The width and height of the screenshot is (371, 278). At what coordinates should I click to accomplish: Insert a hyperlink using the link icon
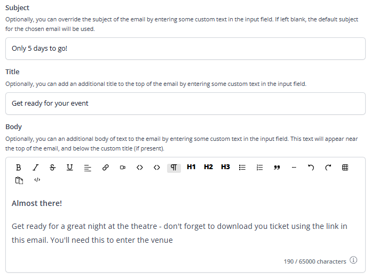pos(106,167)
